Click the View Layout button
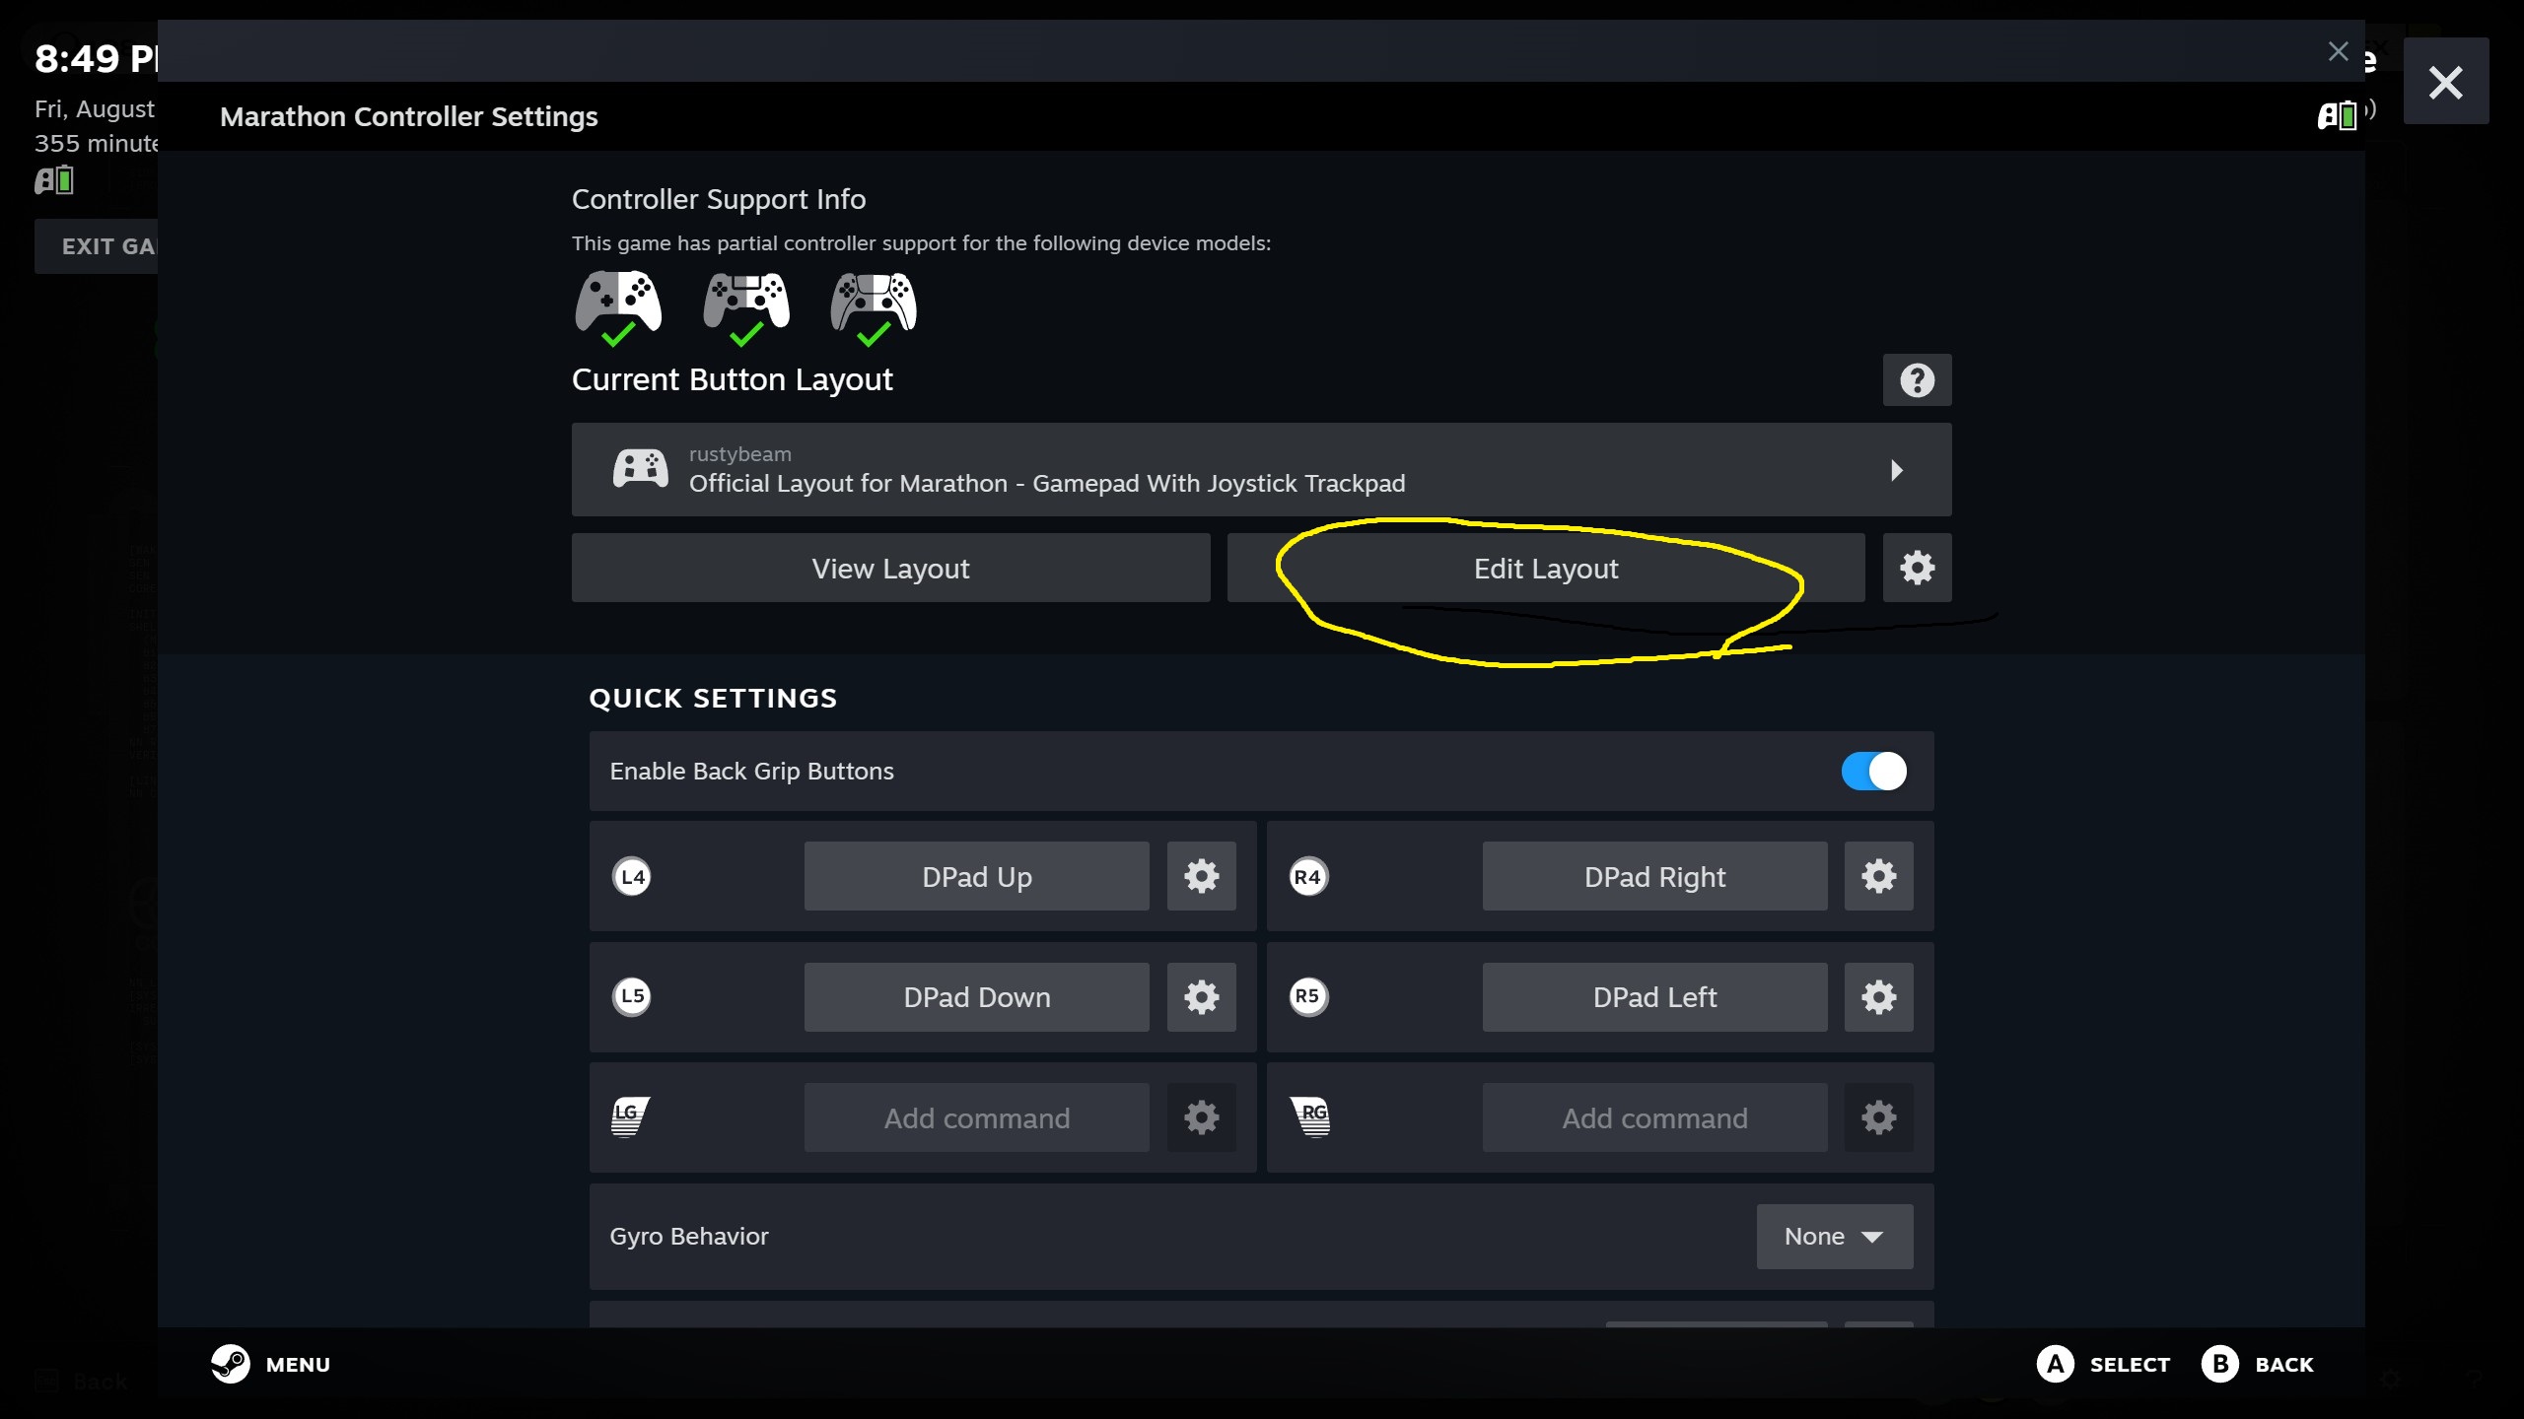The height and width of the screenshot is (1419, 2524). (x=890, y=568)
